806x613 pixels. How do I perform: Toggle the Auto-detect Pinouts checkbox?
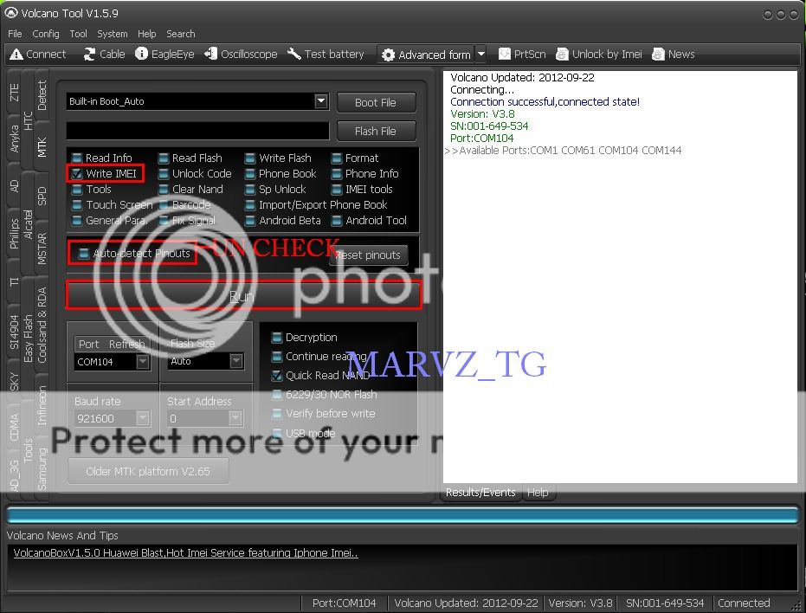[83, 253]
